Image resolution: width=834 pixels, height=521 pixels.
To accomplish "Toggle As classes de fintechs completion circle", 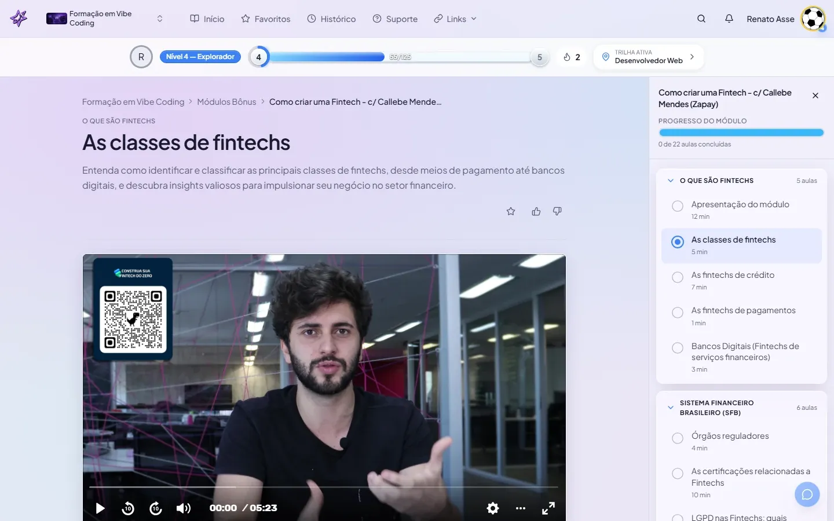I will [x=678, y=242].
